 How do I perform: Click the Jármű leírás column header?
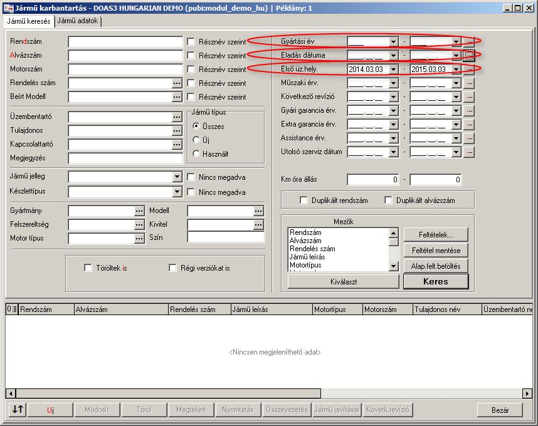(x=272, y=309)
